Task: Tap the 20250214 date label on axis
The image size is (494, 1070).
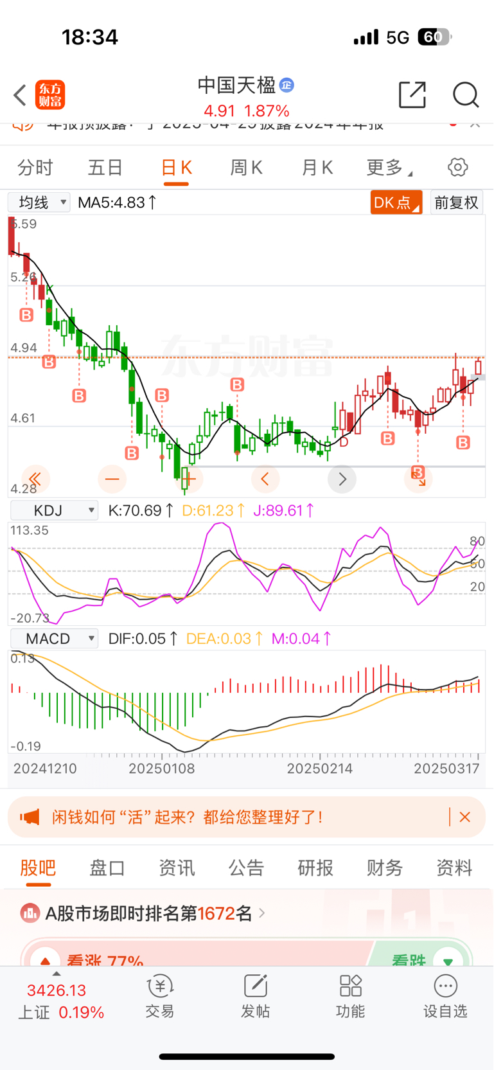Action: pyautogui.click(x=320, y=769)
